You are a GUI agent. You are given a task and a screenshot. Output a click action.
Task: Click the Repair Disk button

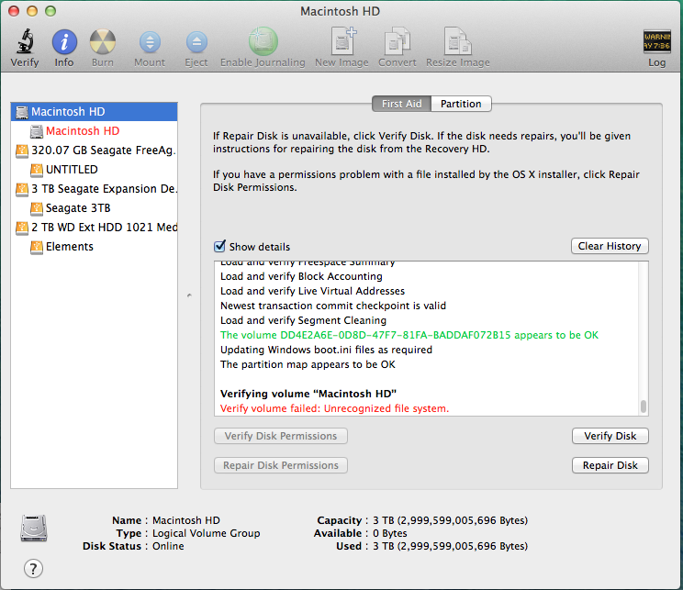pyautogui.click(x=610, y=465)
